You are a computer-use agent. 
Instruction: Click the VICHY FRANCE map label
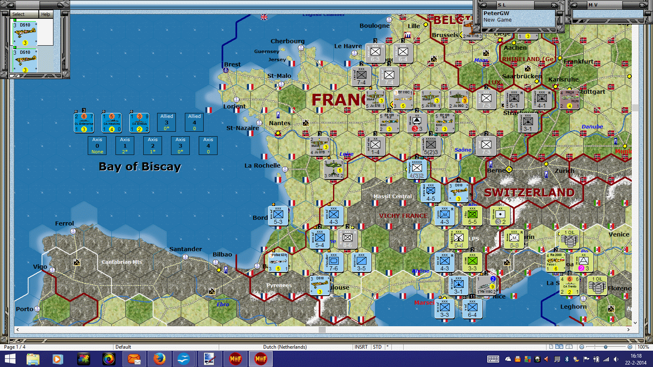pyautogui.click(x=403, y=216)
